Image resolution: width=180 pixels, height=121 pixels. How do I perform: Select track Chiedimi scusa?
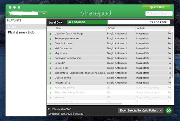[x=109, y=43]
